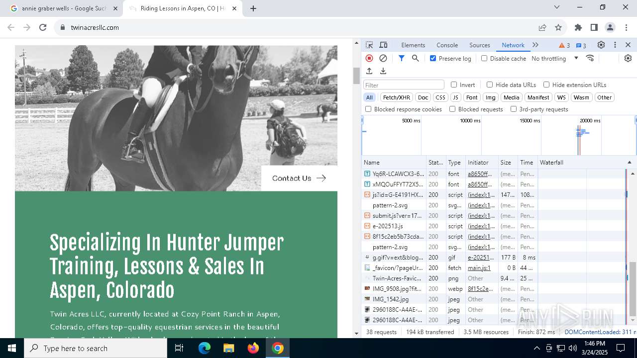The width and height of the screenshot is (637, 358).
Task: Show the 3 warnings indicator
Action: point(564,45)
